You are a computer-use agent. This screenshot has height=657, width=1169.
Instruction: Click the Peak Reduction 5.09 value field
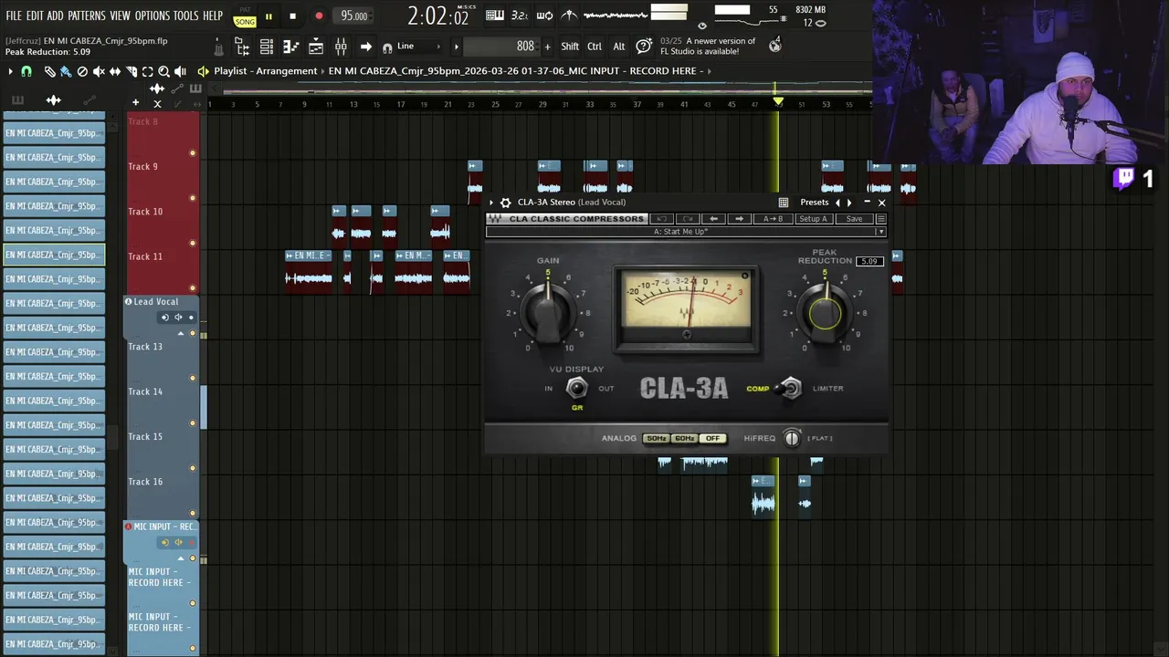click(869, 261)
